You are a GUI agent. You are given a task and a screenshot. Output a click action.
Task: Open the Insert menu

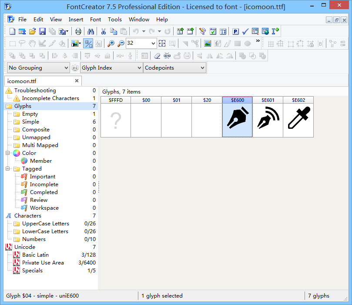click(76, 20)
